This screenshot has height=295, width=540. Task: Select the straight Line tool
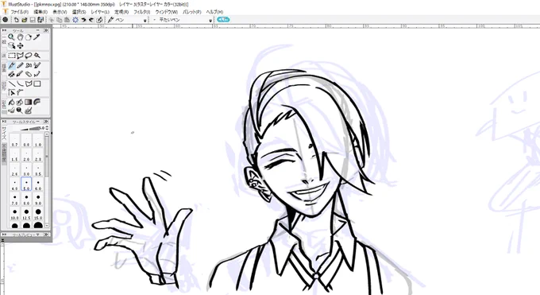tap(11, 83)
